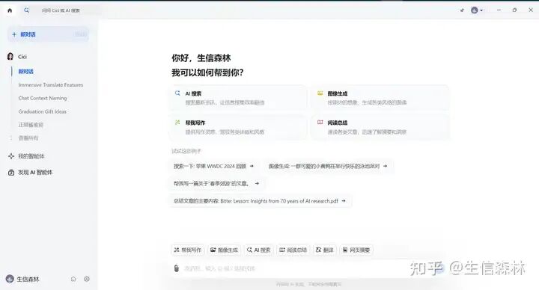Click the 生信森林 user profile at sidebar bottom
The height and width of the screenshot is (290, 539).
[22, 279]
